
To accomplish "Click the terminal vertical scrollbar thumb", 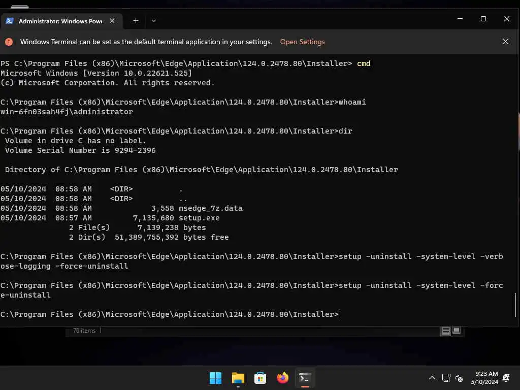I will pos(515,305).
